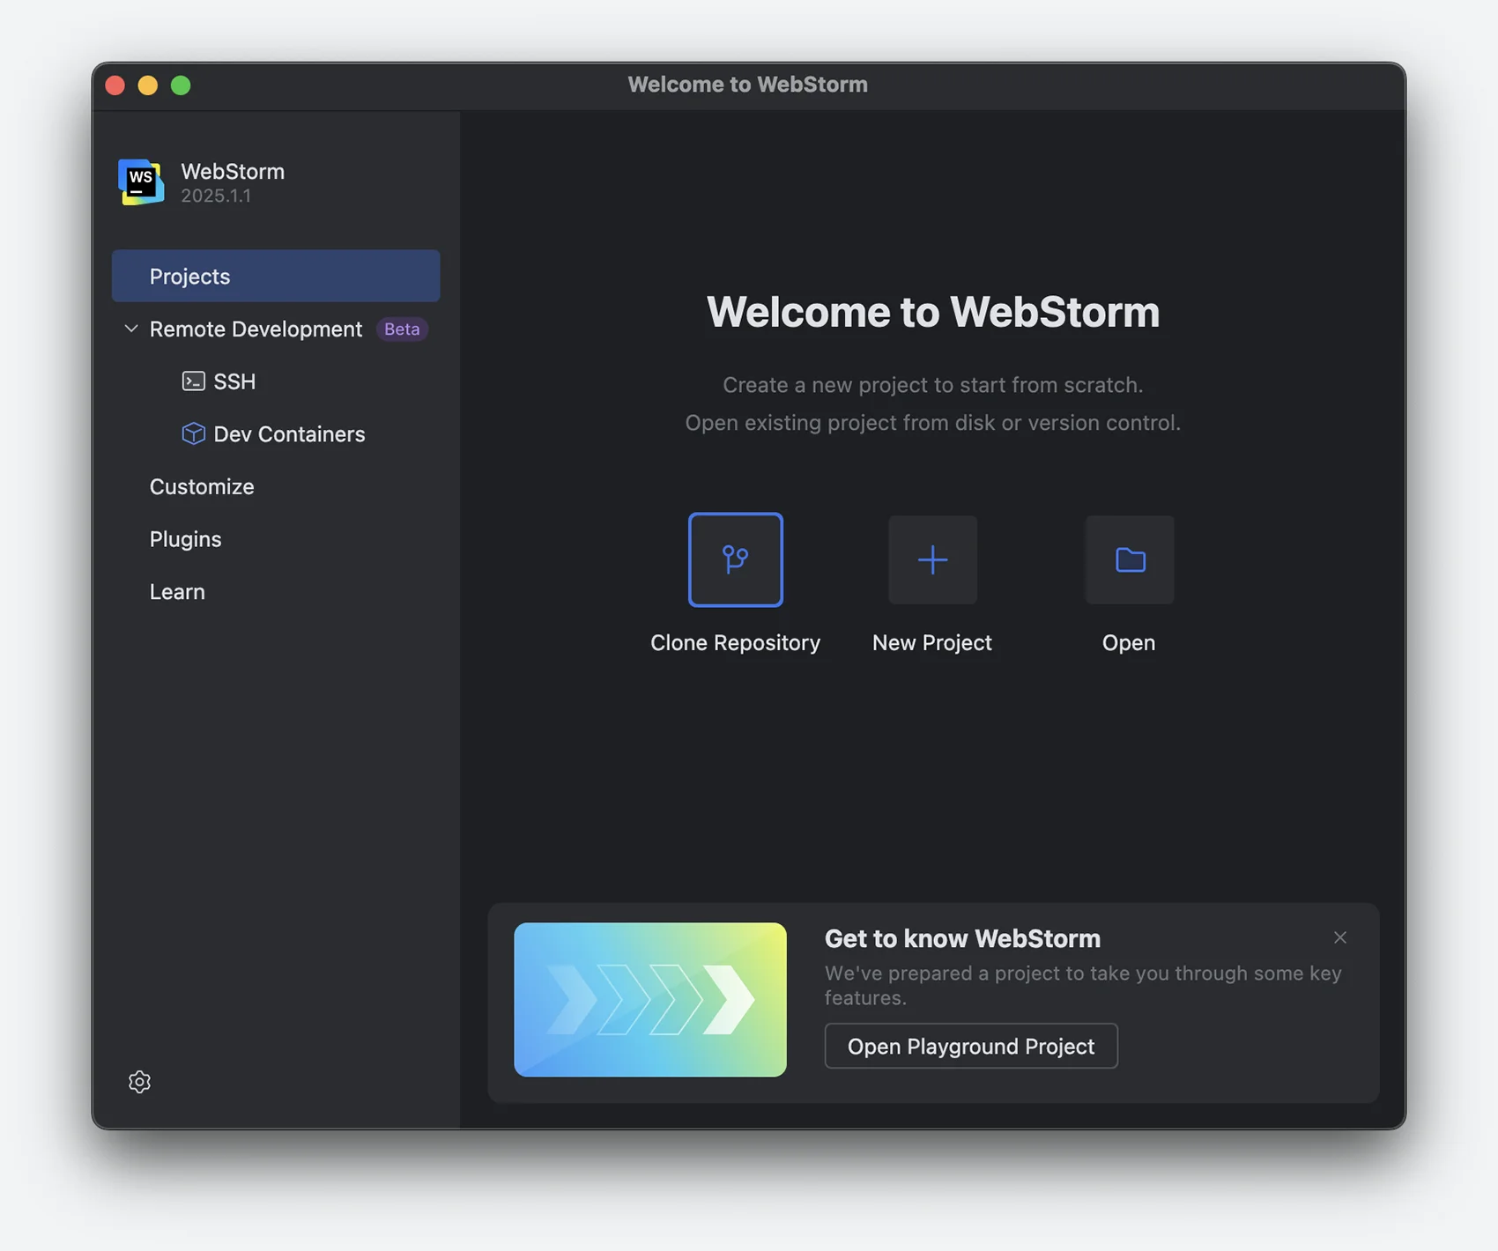
Task: Click the Get to know WebStorm heading
Action: click(x=962, y=938)
